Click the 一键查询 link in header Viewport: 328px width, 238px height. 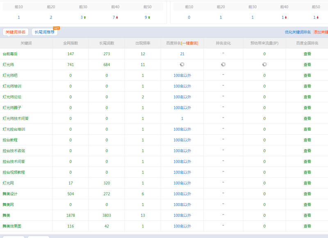click(189, 43)
